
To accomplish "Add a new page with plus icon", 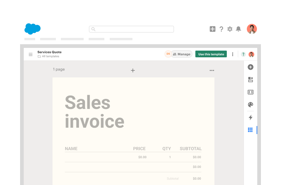I will click(x=133, y=70).
